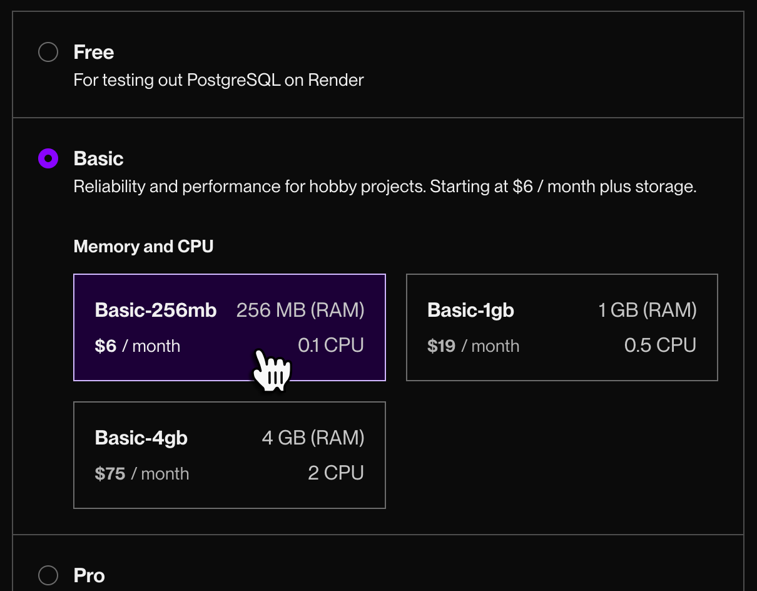757x591 pixels.
Task: Click the 2 CPU spec
Action: pyautogui.click(x=336, y=473)
